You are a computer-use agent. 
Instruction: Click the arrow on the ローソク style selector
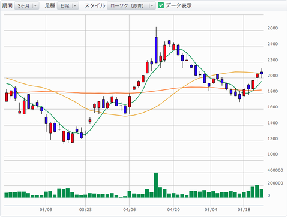coord(152,6)
